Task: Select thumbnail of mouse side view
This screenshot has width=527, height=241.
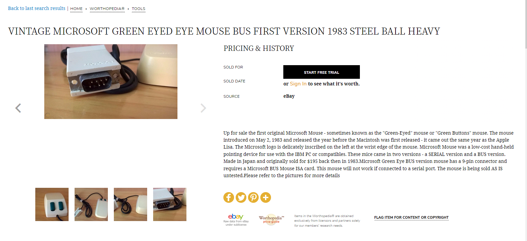Action: coord(131,204)
